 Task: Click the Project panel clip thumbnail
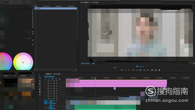pos(26,83)
